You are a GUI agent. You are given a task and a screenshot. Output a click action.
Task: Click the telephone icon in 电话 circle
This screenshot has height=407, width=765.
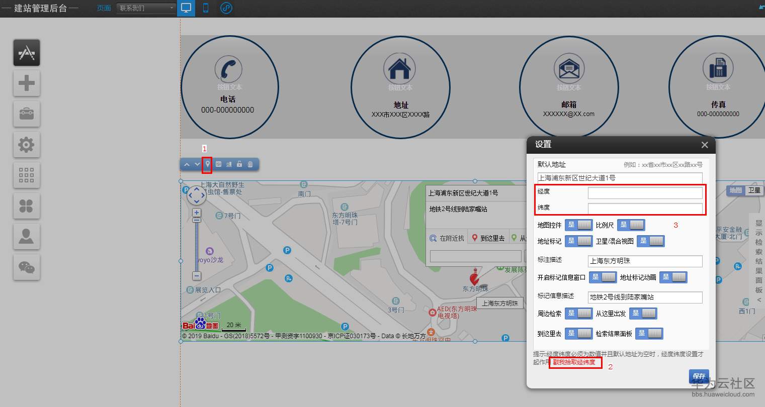point(228,69)
